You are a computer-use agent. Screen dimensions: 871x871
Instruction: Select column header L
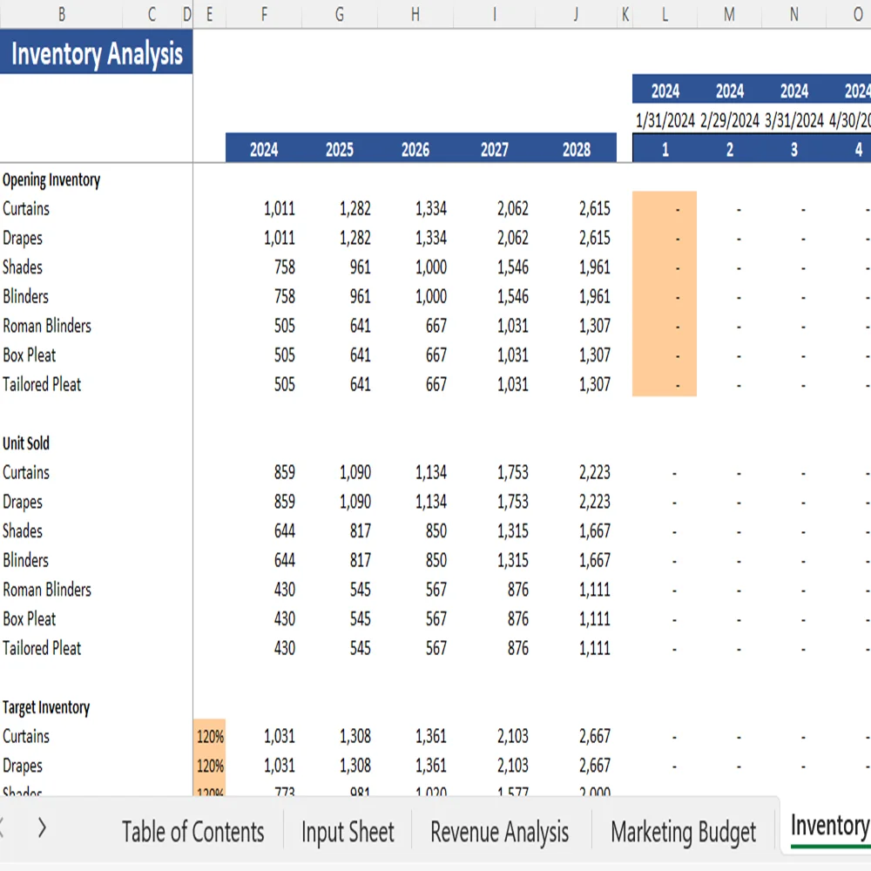pos(664,14)
